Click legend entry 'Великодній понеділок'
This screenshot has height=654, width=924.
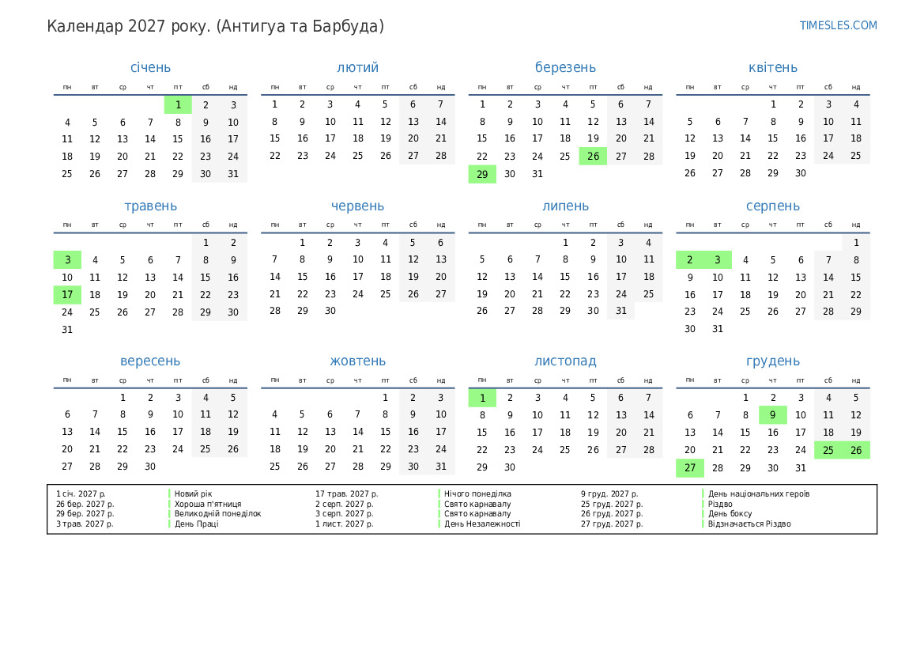217,514
